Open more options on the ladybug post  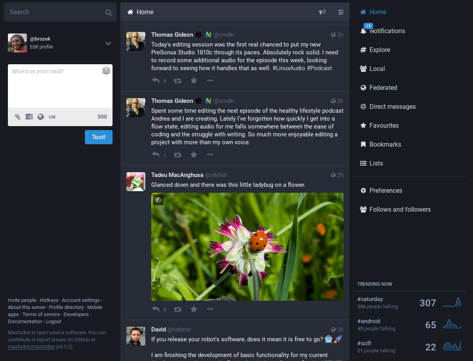[x=210, y=309]
